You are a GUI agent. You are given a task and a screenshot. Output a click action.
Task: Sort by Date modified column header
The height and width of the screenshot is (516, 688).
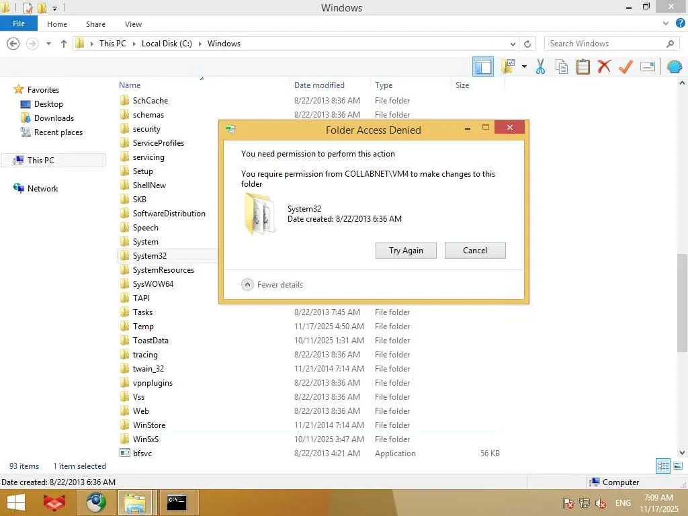pyautogui.click(x=319, y=85)
